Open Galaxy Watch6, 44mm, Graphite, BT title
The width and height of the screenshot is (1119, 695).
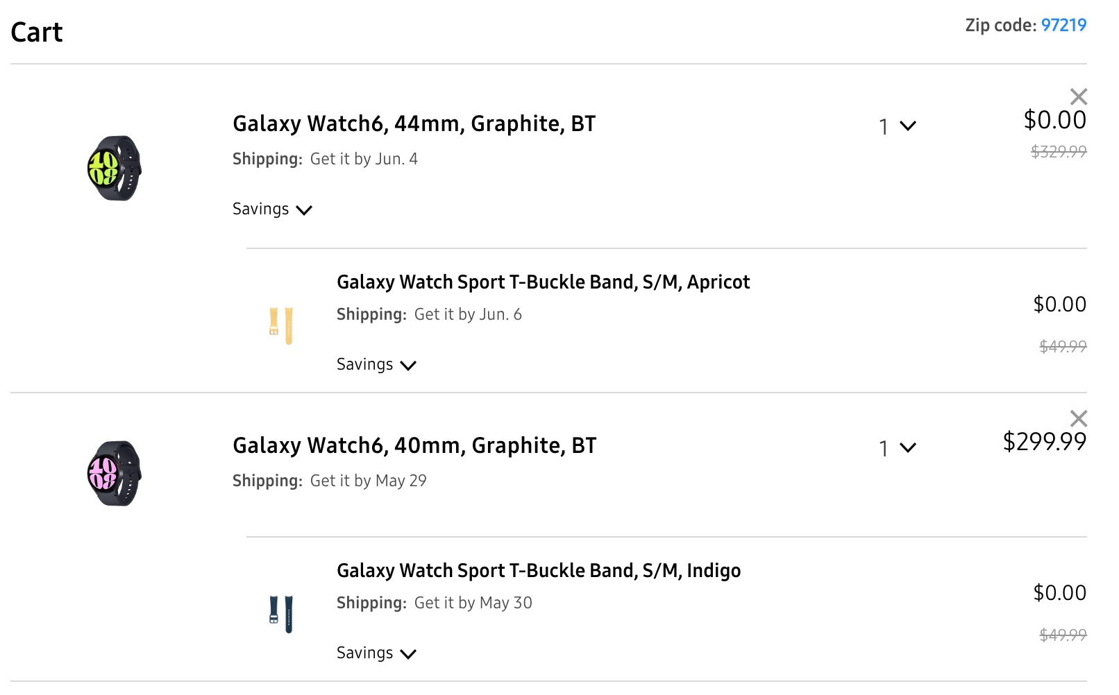[414, 124]
